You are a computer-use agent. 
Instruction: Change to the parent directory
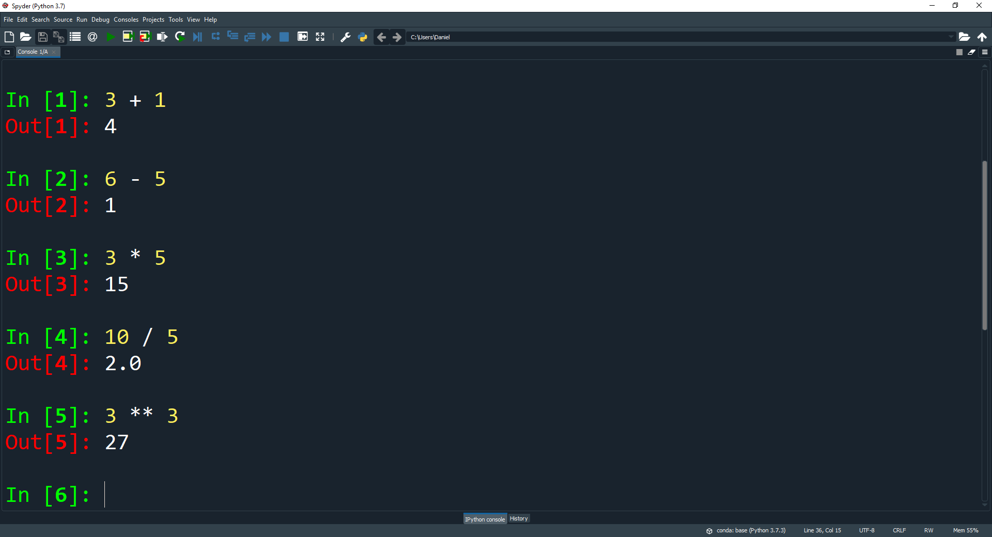[x=982, y=37]
